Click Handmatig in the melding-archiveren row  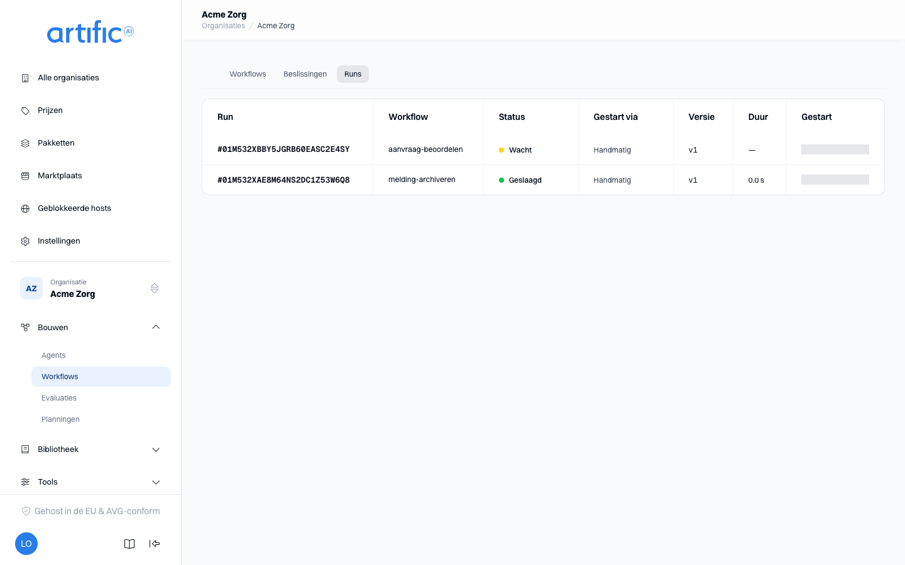(x=612, y=180)
